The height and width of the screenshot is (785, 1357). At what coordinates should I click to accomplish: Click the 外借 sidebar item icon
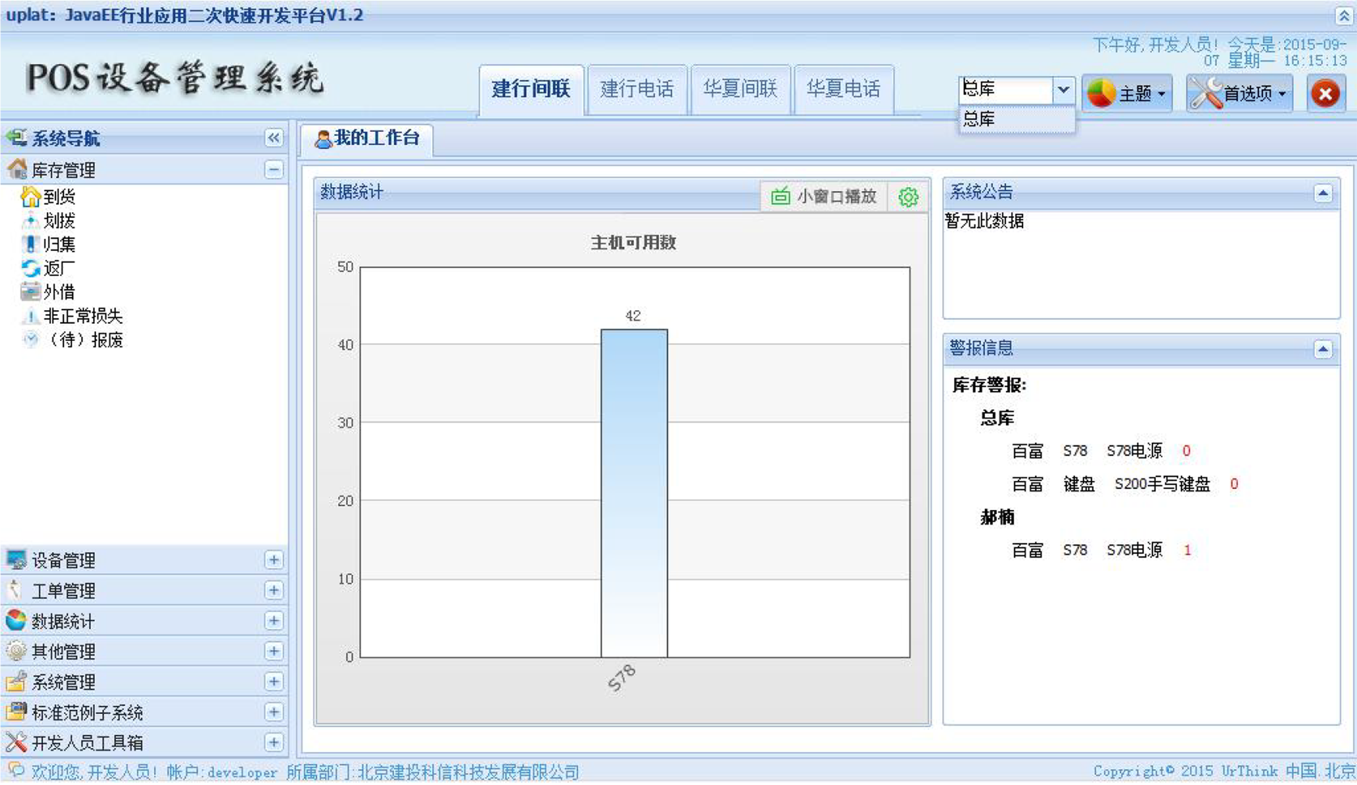point(31,292)
